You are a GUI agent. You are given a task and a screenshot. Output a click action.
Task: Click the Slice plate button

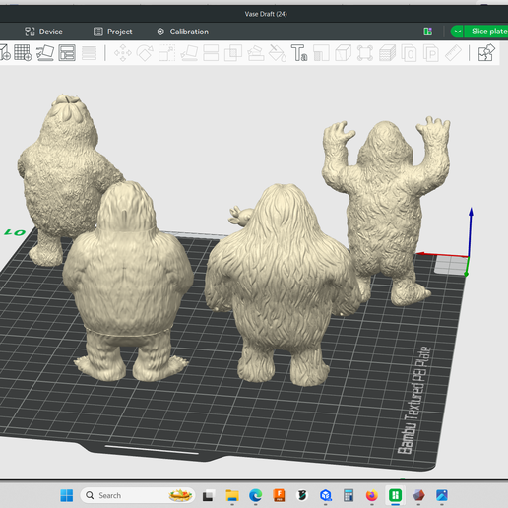486,32
